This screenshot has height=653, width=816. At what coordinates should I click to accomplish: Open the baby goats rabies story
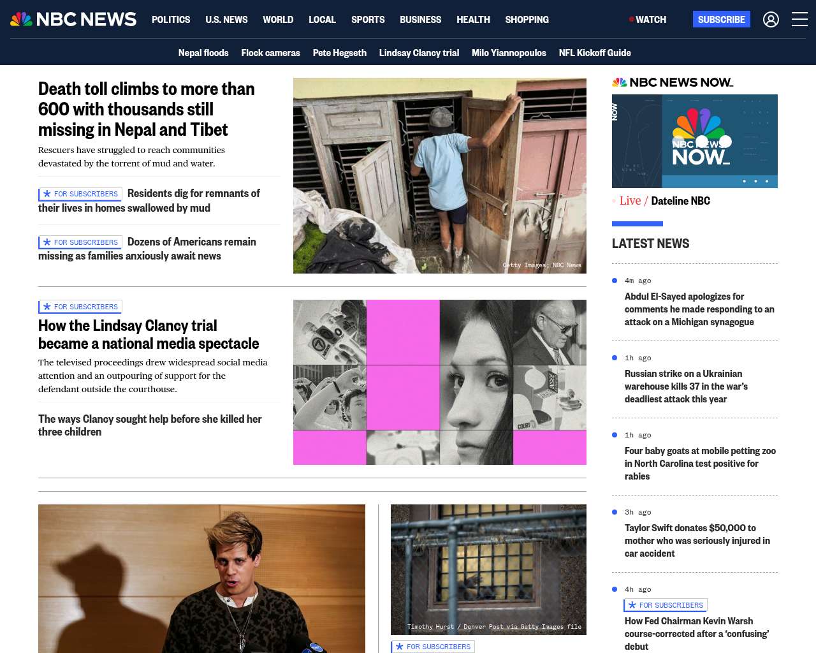click(700, 464)
